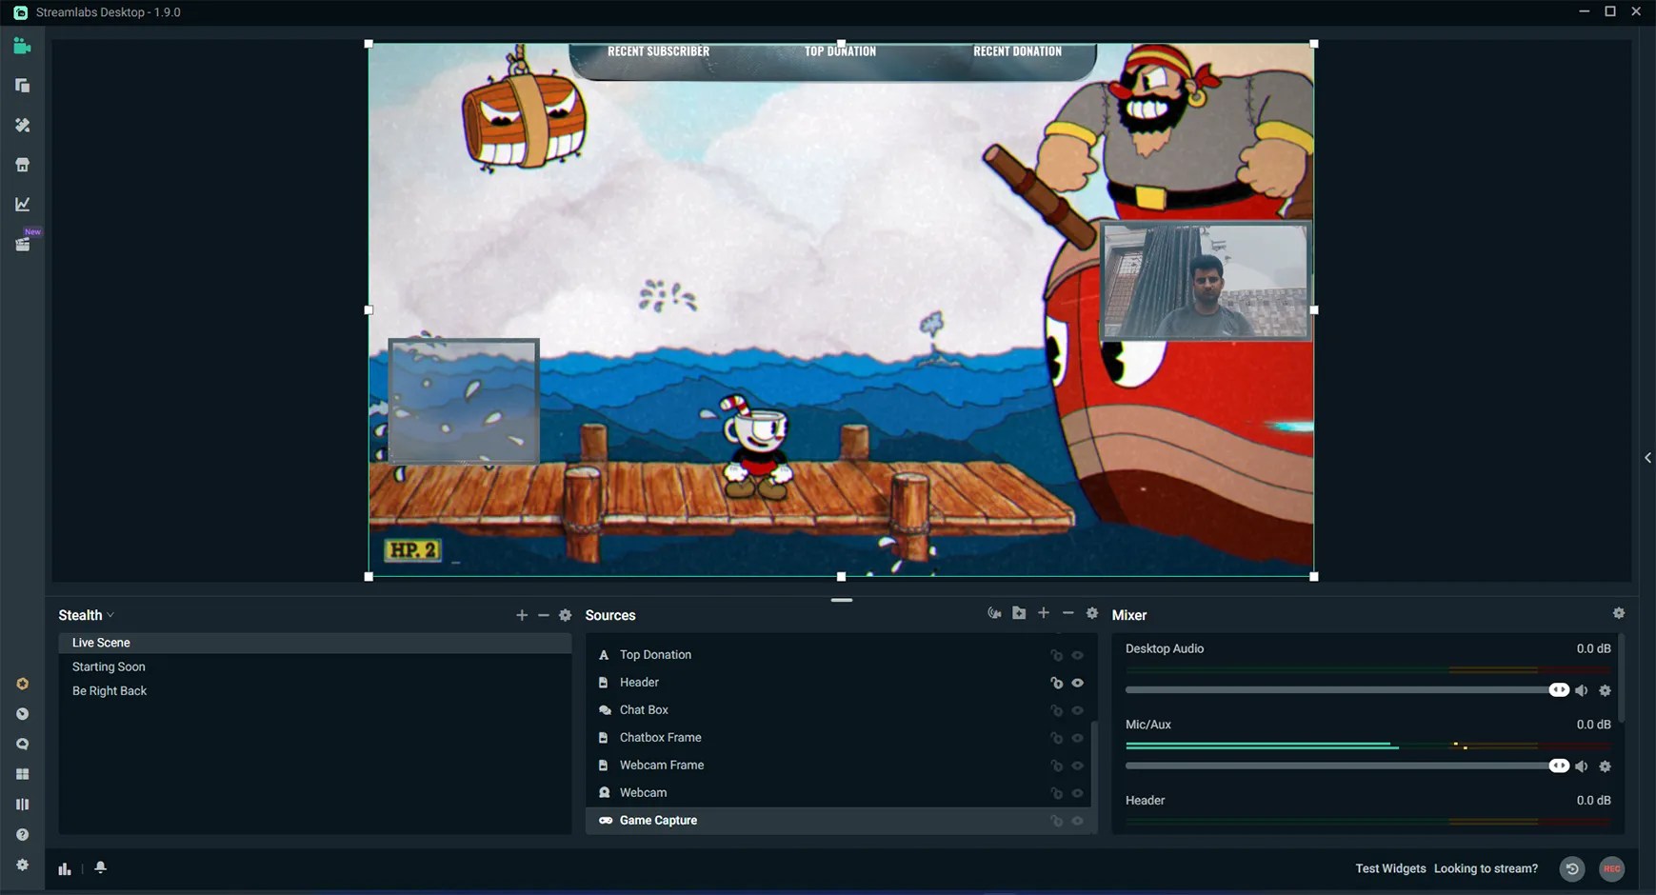Image resolution: width=1656 pixels, height=895 pixels.
Task: Expand the Stealth scene collection dropdown
Action: click(110, 615)
